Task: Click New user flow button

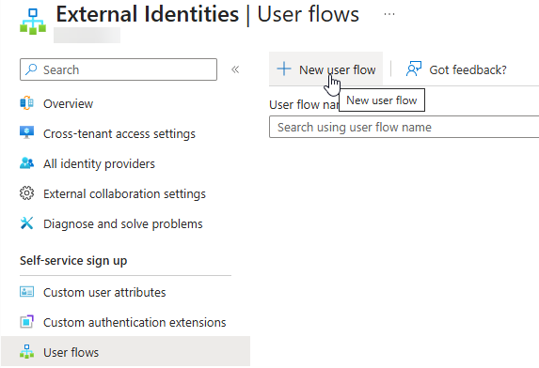Action: [x=325, y=69]
